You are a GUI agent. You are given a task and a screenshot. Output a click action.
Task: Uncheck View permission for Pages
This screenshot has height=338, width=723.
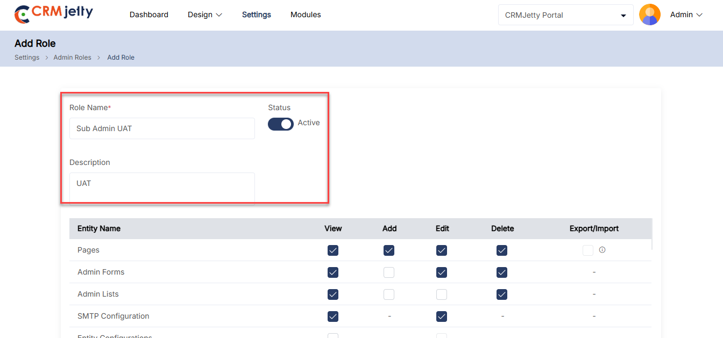point(333,250)
